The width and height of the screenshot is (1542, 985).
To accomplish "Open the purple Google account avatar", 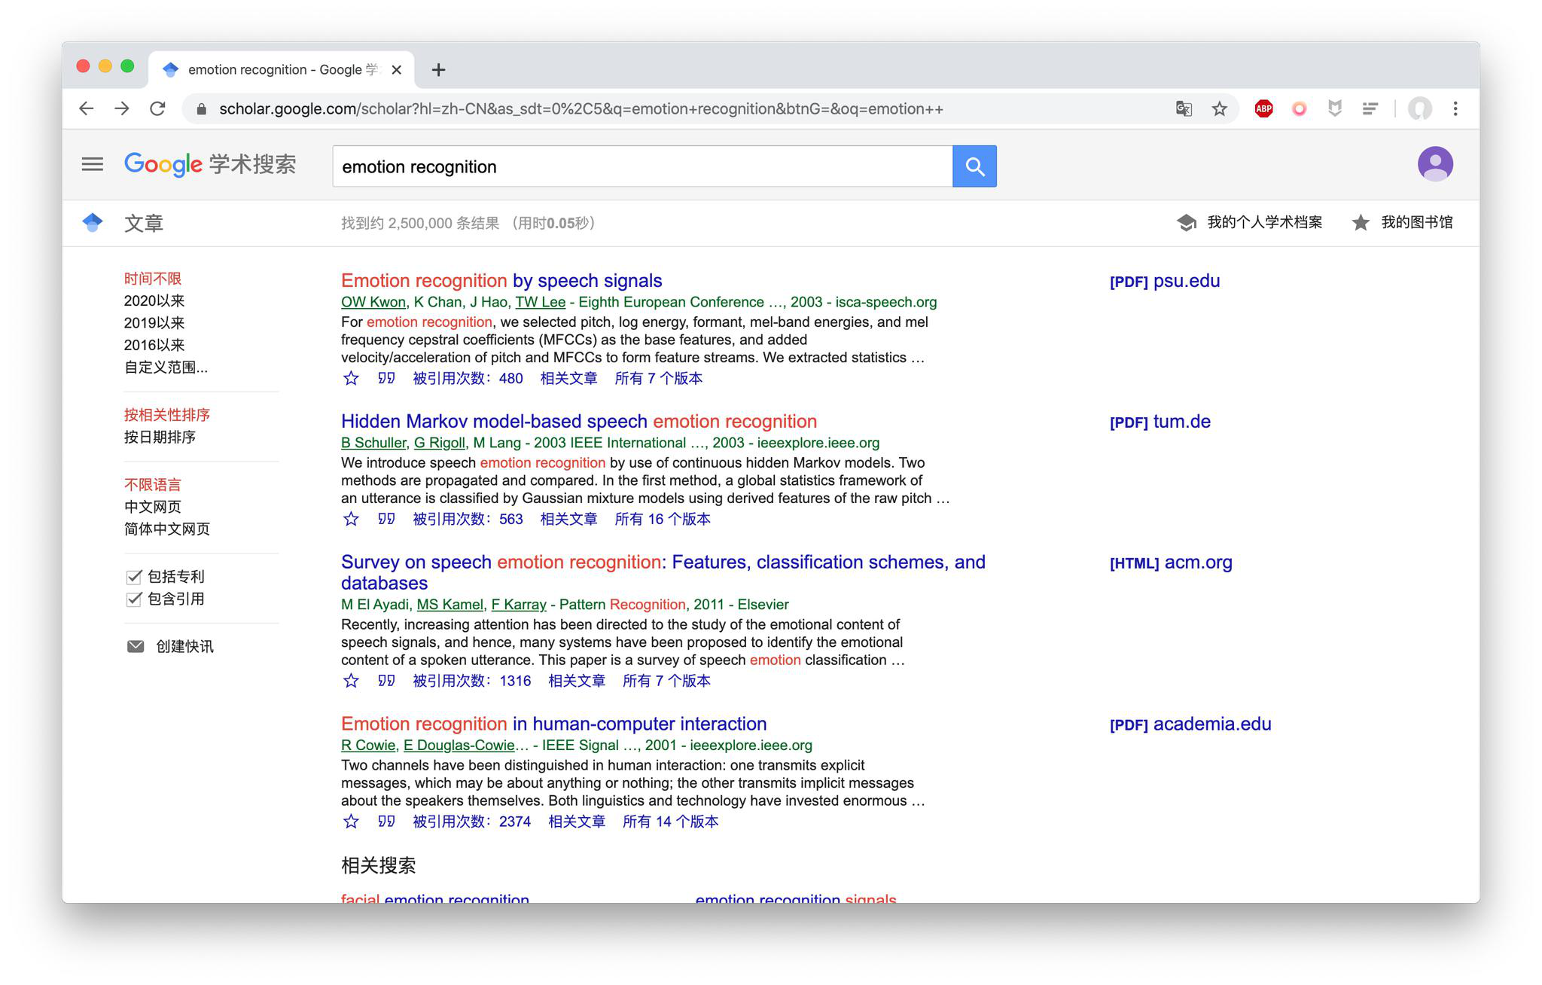I will click(x=1435, y=164).
